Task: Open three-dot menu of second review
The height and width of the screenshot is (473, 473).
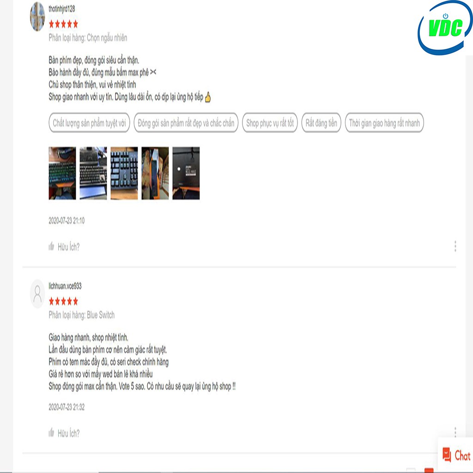Action: coord(455,432)
